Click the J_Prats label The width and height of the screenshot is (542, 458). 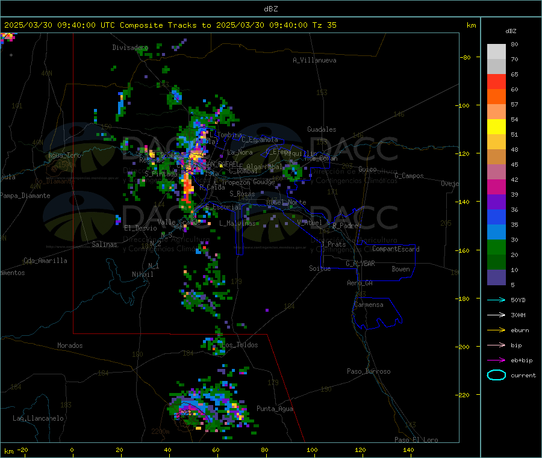click(334, 244)
